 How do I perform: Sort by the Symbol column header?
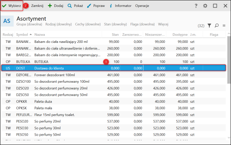[x=22, y=35]
